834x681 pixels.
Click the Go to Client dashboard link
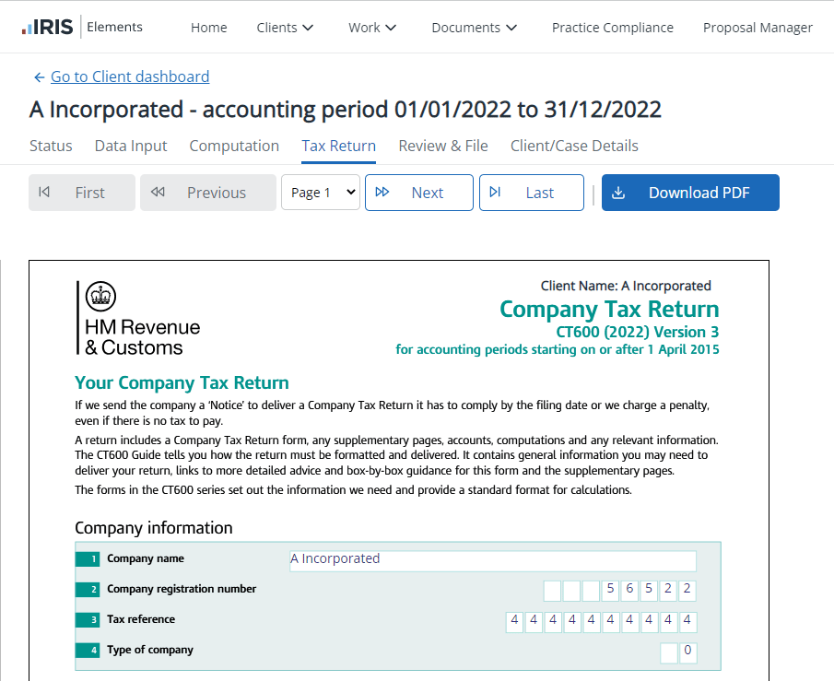[129, 76]
